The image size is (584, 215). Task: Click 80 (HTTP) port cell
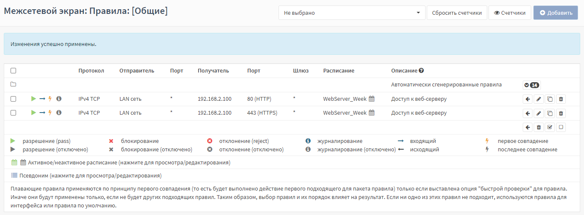[x=259, y=99]
